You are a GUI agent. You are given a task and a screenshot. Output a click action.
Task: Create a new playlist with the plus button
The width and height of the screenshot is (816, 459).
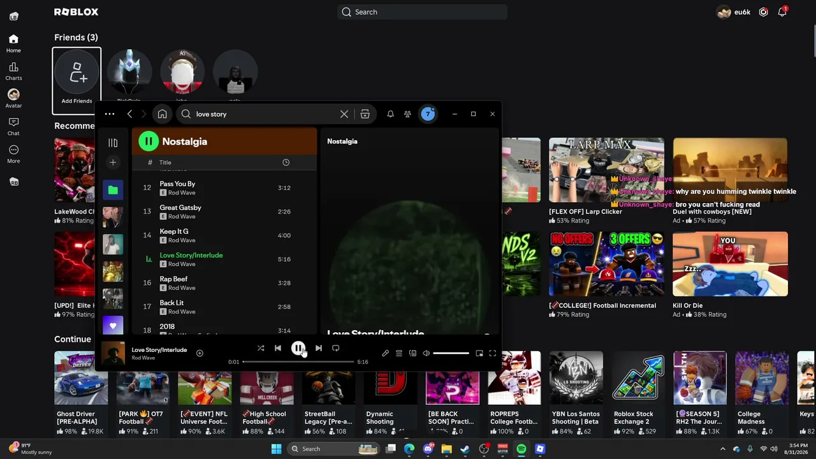(x=113, y=163)
